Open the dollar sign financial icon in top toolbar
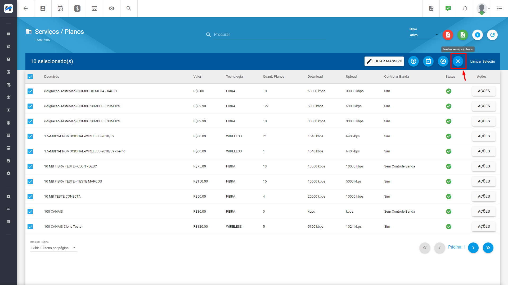 (77, 8)
